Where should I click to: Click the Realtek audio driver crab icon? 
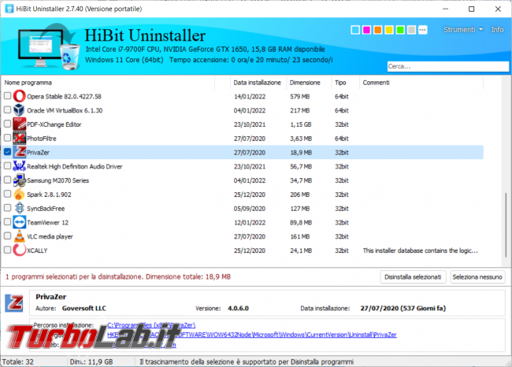click(19, 166)
